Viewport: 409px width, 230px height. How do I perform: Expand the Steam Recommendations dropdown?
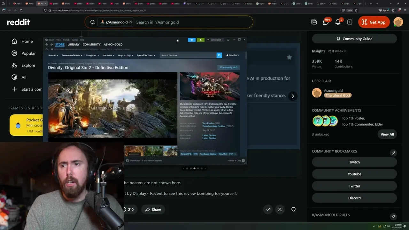[x=72, y=55]
